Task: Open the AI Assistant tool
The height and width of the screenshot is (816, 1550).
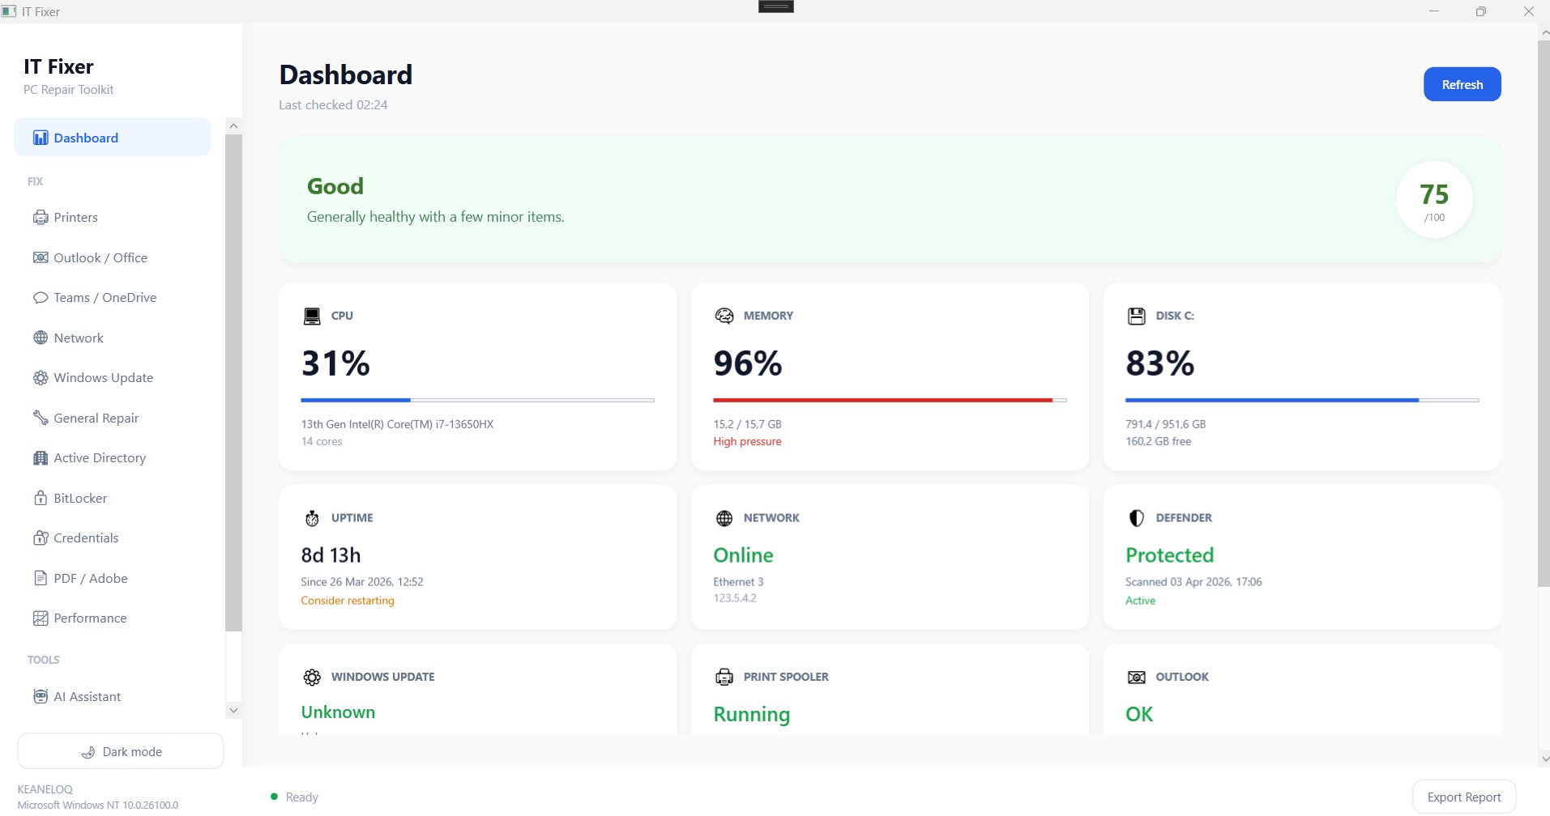Action: 113,696
